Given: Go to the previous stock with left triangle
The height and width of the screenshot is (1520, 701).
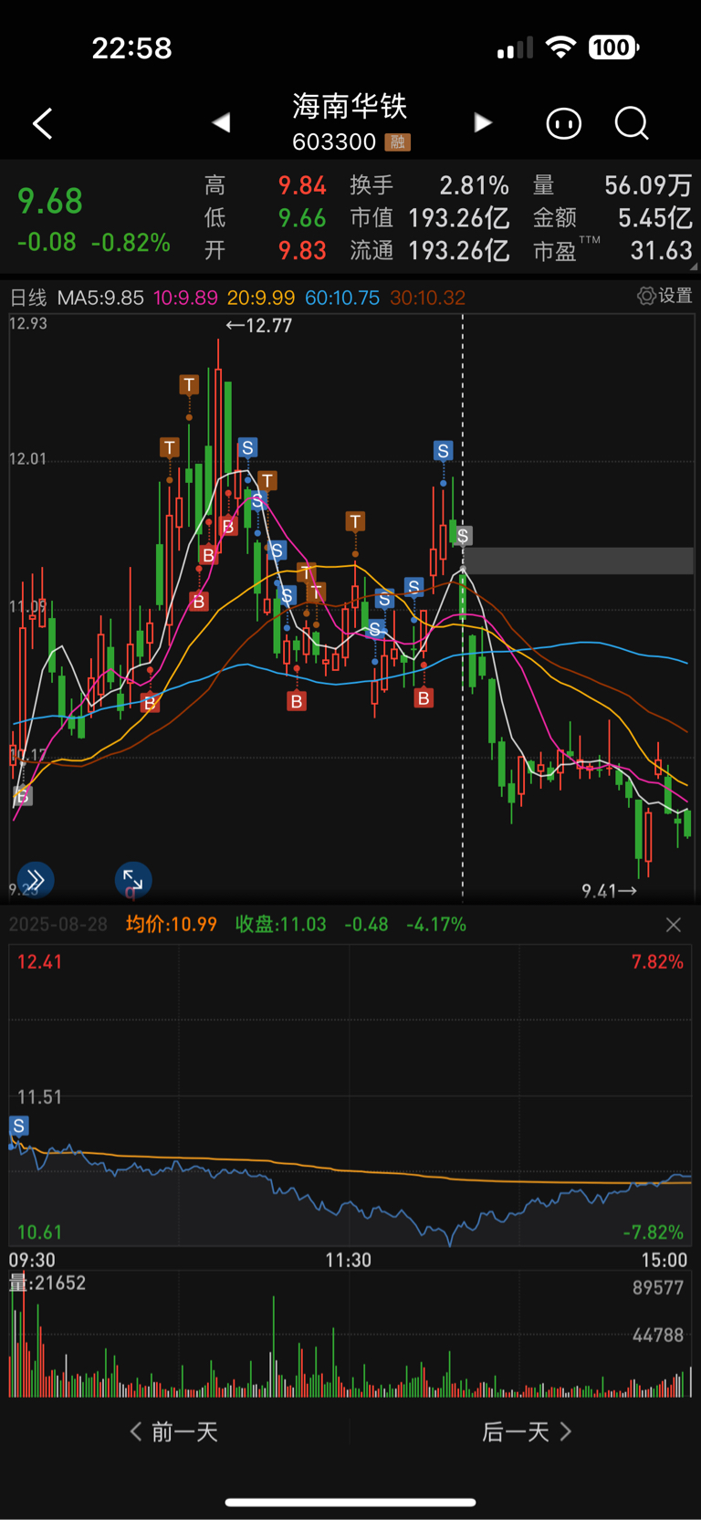Looking at the screenshot, I should click(221, 122).
